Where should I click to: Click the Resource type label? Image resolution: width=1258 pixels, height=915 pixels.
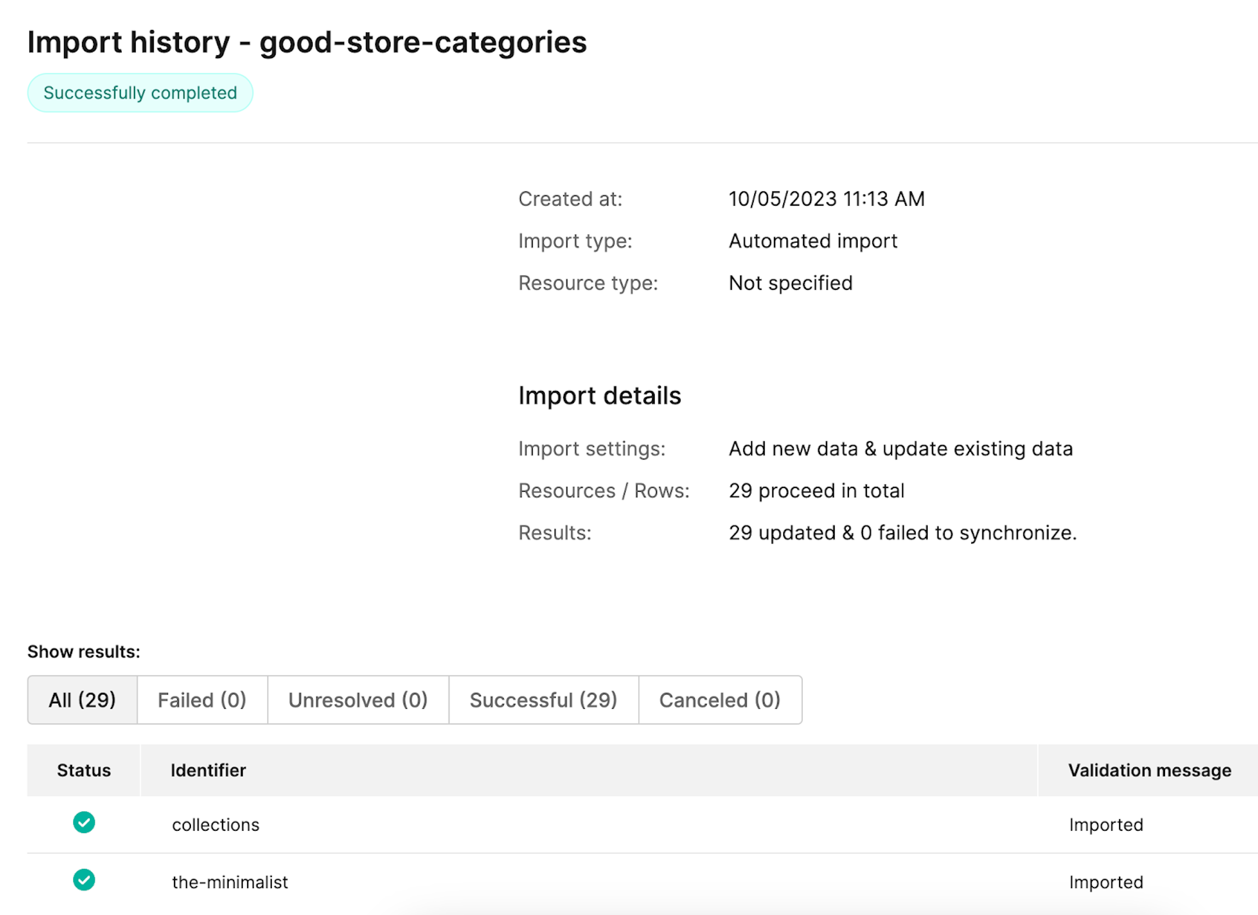[x=588, y=283]
